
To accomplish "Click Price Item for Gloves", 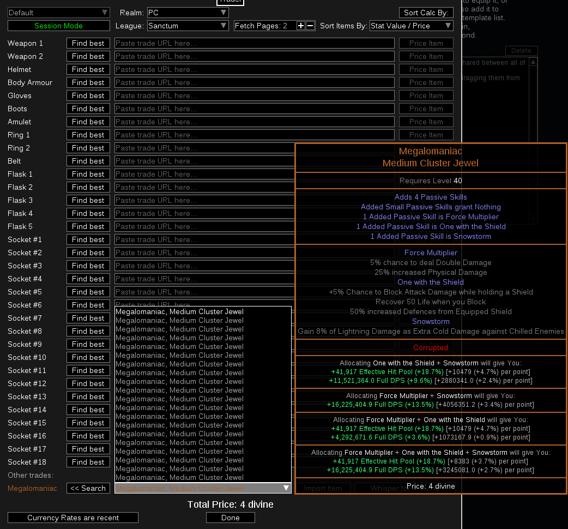I will coord(426,95).
